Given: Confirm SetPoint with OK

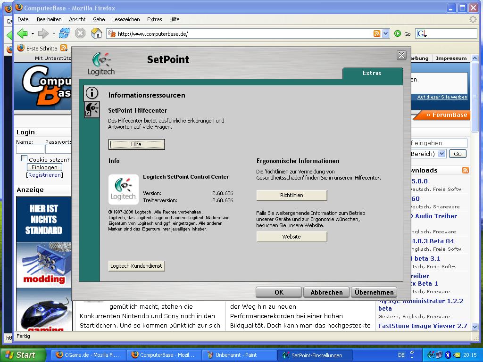Looking at the screenshot, I should pyautogui.click(x=279, y=292).
